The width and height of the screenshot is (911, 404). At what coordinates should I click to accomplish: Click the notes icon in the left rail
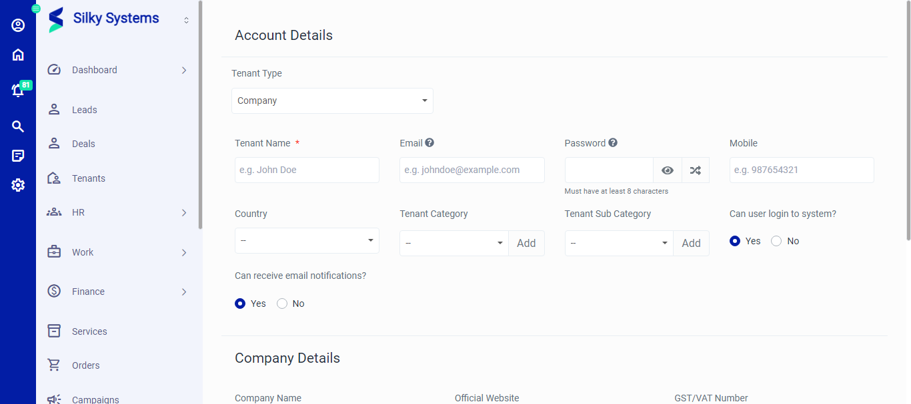[x=18, y=155]
